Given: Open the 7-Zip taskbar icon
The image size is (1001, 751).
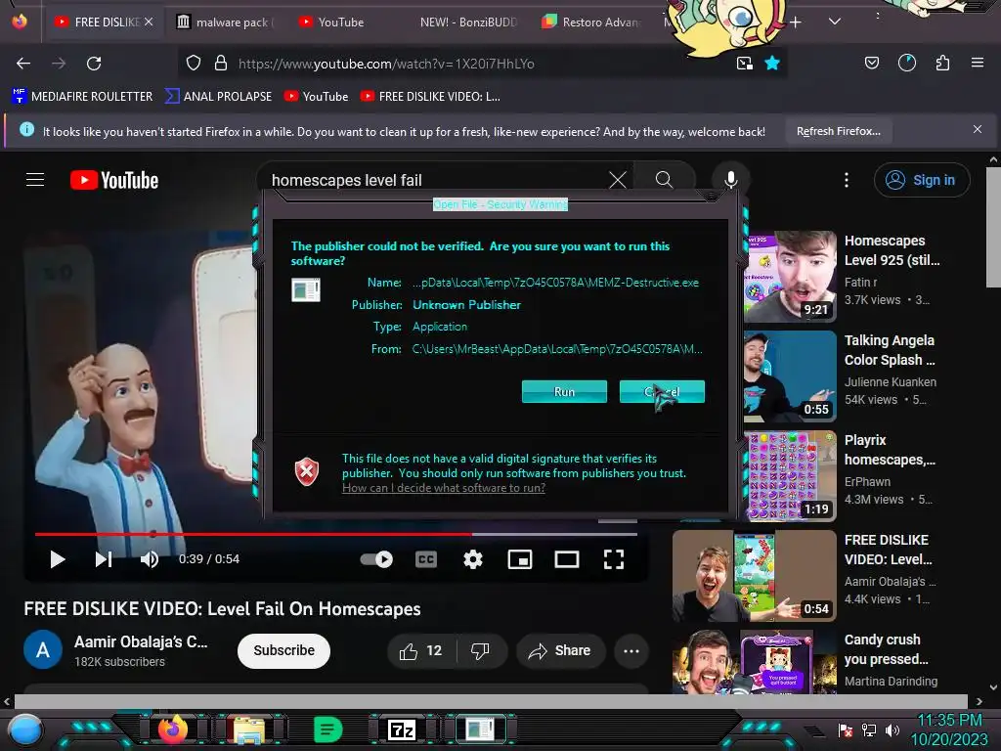Looking at the screenshot, I should tap(402, 729).
